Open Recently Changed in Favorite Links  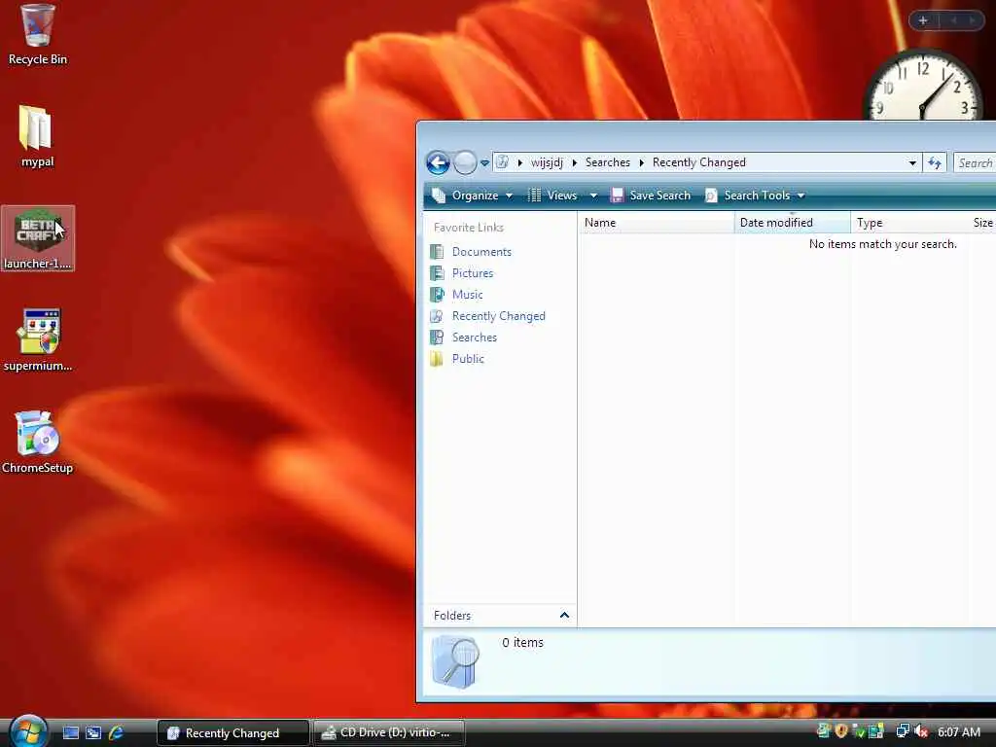coord(487,316)
